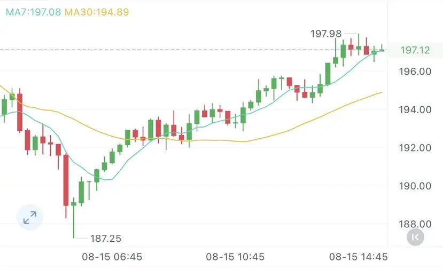The image size is (443, 269).
Task: Select the MA7:197.08 indicator label
Action: 33,12
